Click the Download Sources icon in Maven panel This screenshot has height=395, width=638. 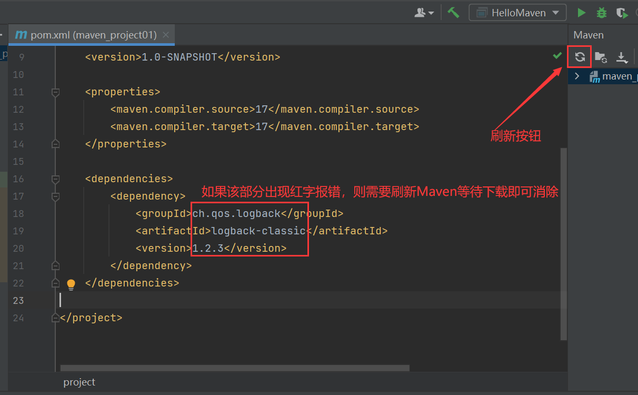click(622, 57)
